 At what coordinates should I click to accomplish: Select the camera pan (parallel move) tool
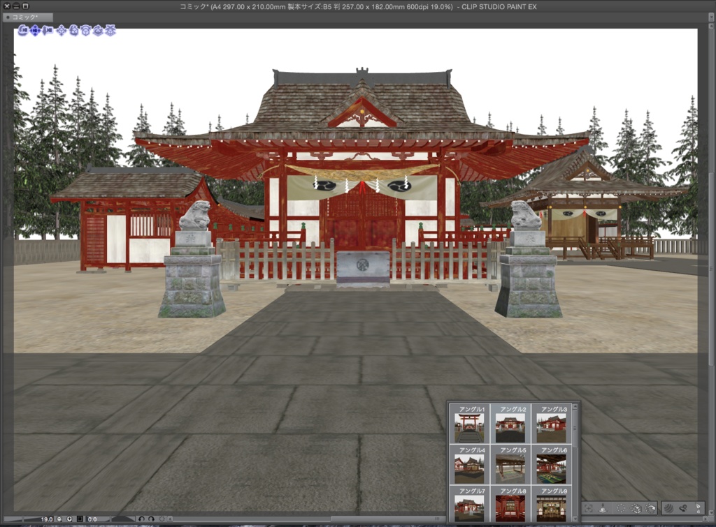(35, 31)
